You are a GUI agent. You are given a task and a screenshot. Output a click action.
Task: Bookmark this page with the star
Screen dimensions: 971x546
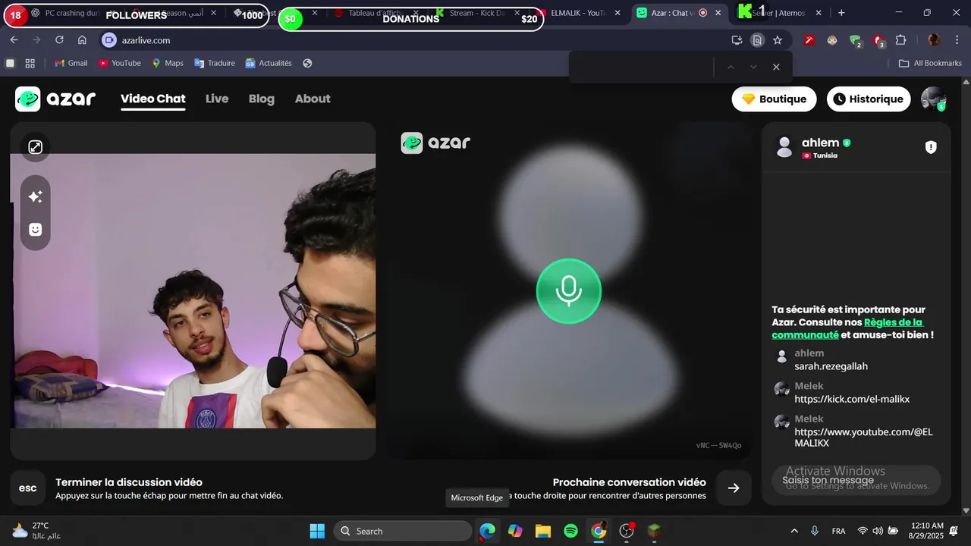coord(778,40)
